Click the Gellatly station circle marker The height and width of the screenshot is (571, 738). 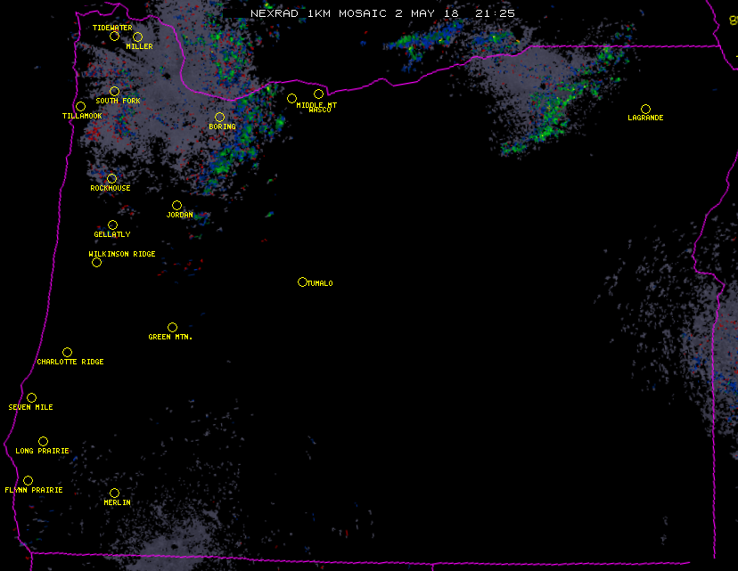point(112,225)
